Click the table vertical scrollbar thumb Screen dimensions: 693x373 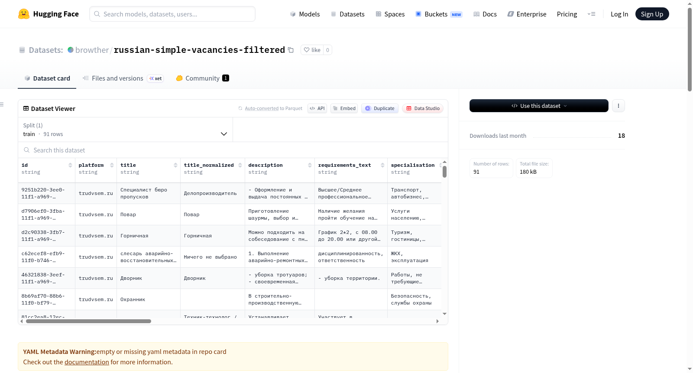click(x=444, y=172)
